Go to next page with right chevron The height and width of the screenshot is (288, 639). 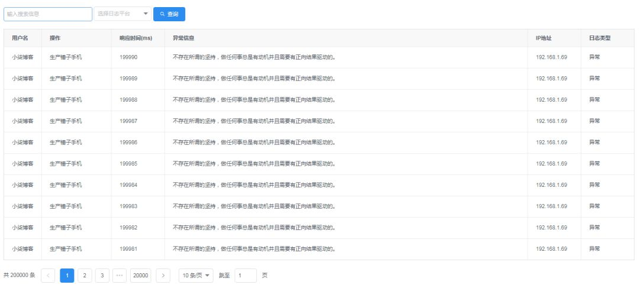[x=163, y=276]
